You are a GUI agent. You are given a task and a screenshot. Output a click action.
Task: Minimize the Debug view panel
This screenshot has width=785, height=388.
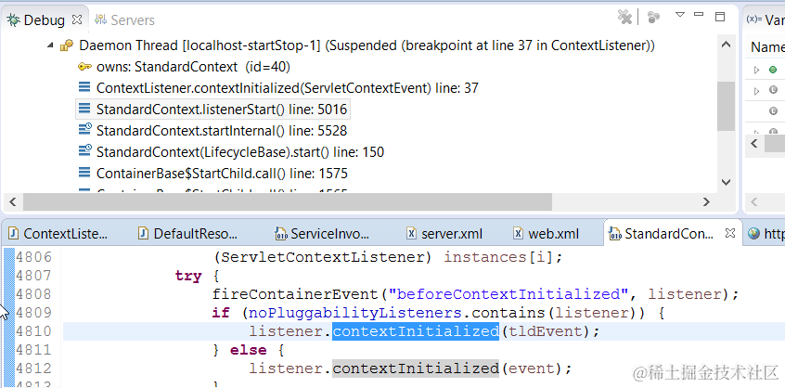(699, 14)
